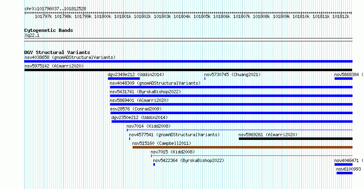
Task: Click the label nsv515160 (Campbell2011)
Action: (x=162, y=143)
